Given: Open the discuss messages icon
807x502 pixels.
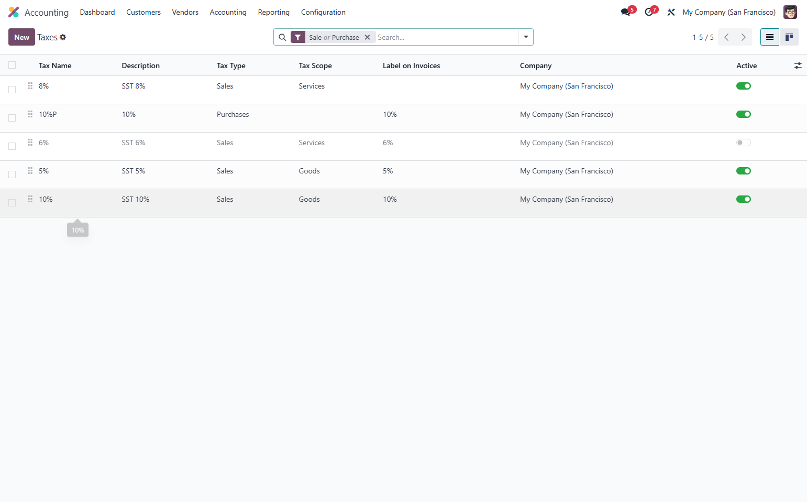Looking at the screenshot, I should click(x=625, y=12).
